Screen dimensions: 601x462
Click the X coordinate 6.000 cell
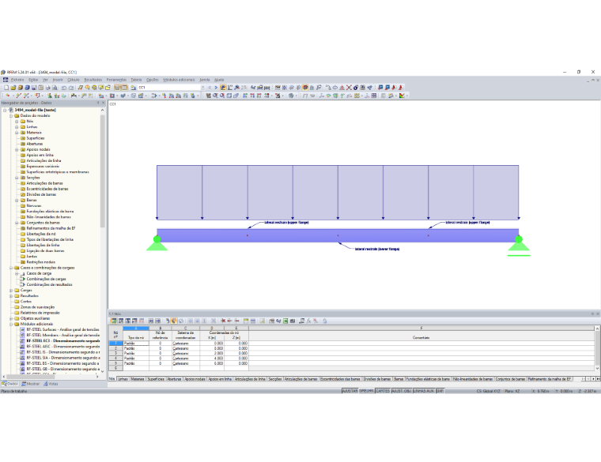(x=212, y=363)
